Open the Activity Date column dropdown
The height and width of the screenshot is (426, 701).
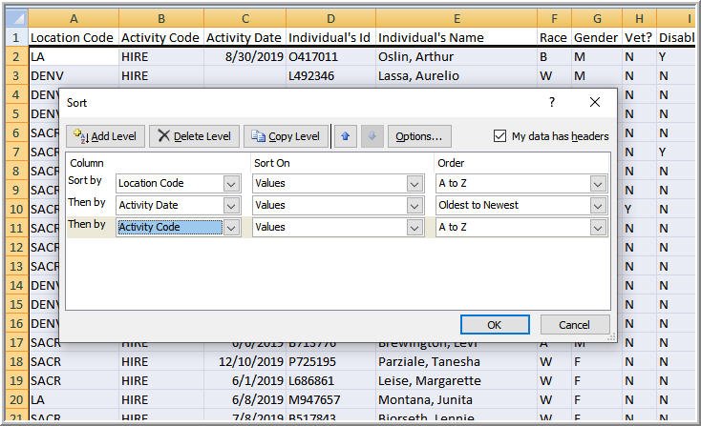click(231, 205)
